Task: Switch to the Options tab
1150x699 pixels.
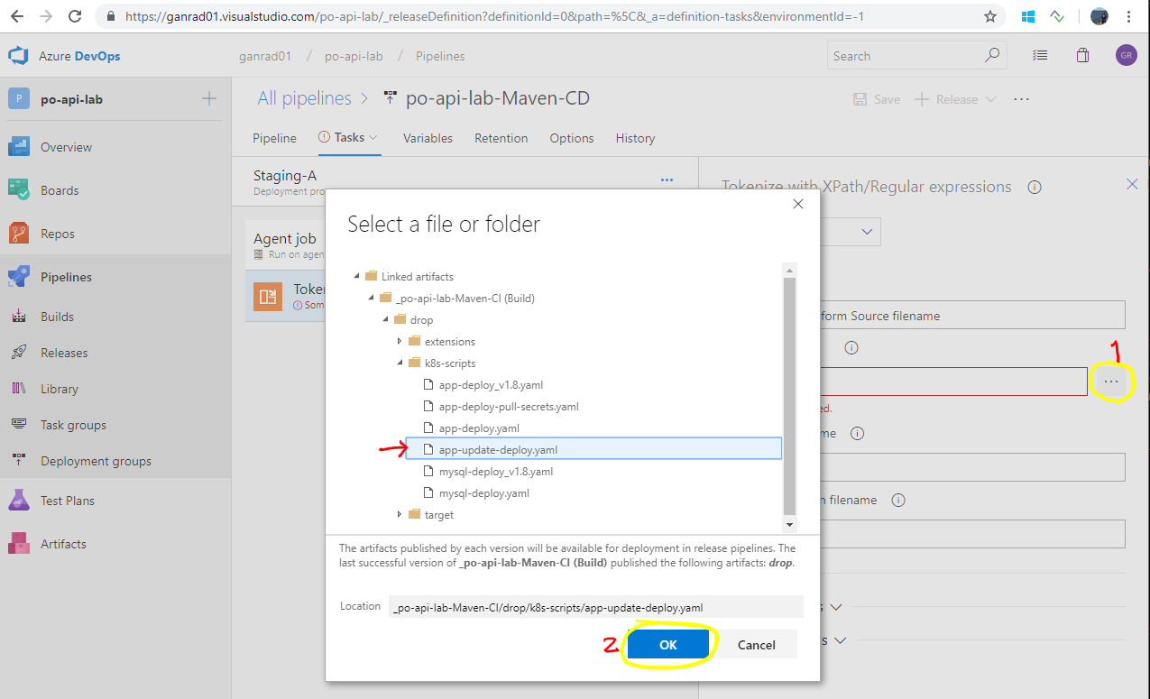Action: point(571,138)
